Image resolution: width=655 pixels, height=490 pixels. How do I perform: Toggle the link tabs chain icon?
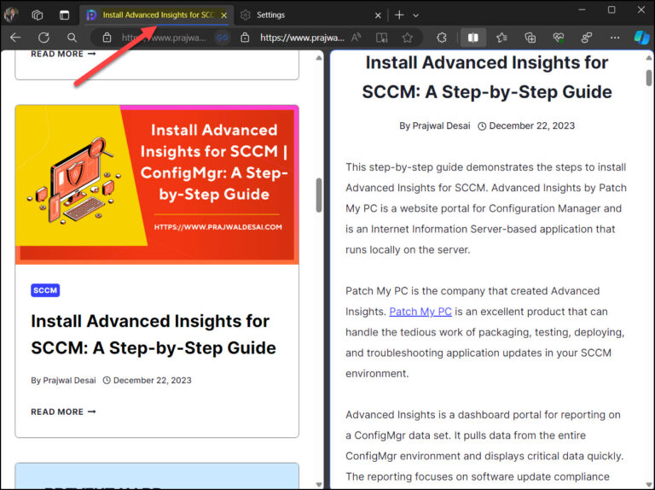tap(223, 38)
